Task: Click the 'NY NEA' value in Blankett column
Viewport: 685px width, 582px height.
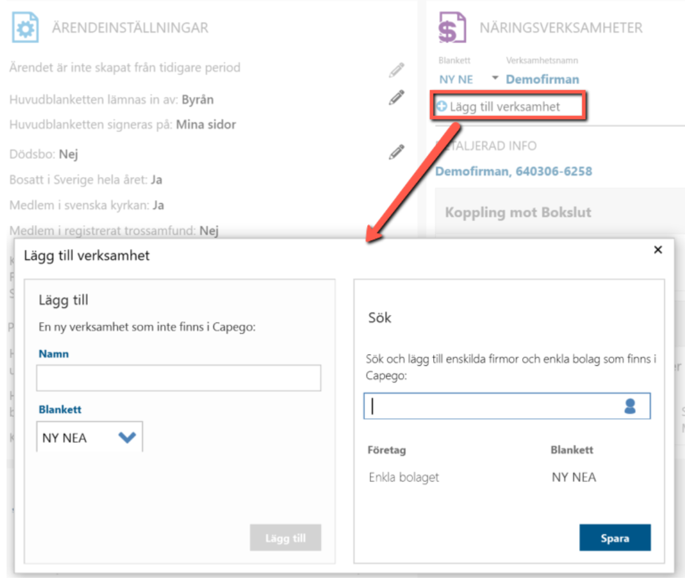Action: pos(573,477)
